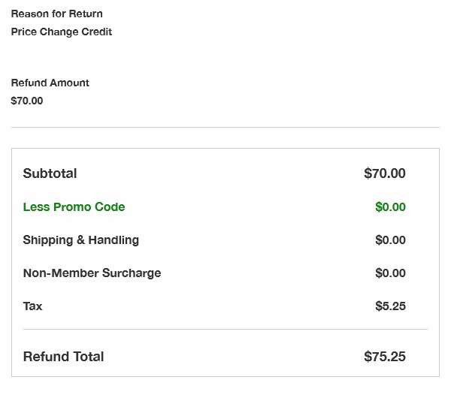Click the divider line above Refund Total
Viewport: 451px width, 395px height.
225,329
